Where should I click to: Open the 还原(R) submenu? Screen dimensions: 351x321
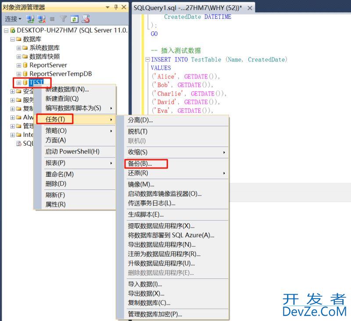(x=172, y=173)
